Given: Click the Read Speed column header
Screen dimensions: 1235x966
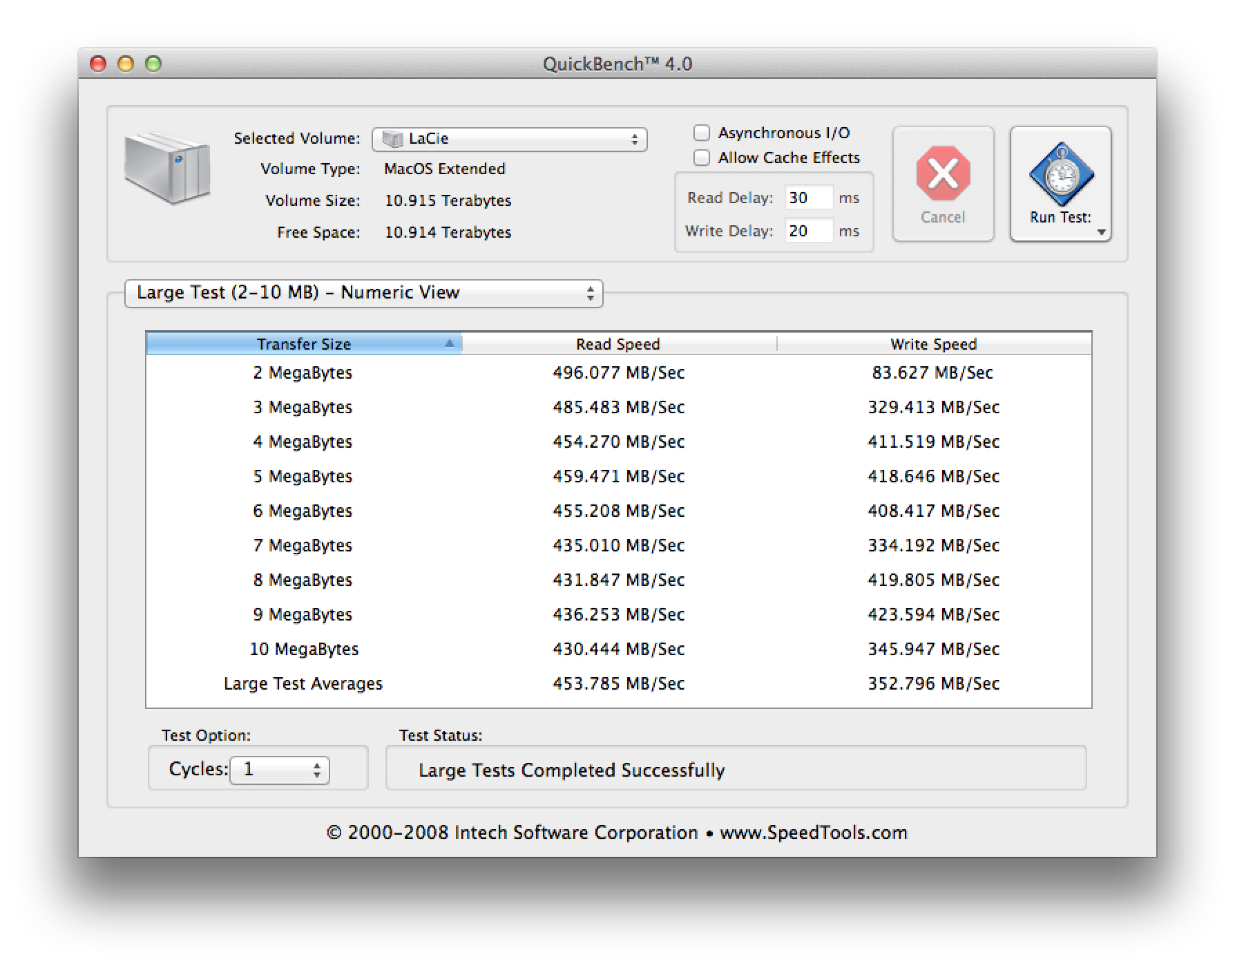Looking at the screenshot, I should (x=619, y=344).
